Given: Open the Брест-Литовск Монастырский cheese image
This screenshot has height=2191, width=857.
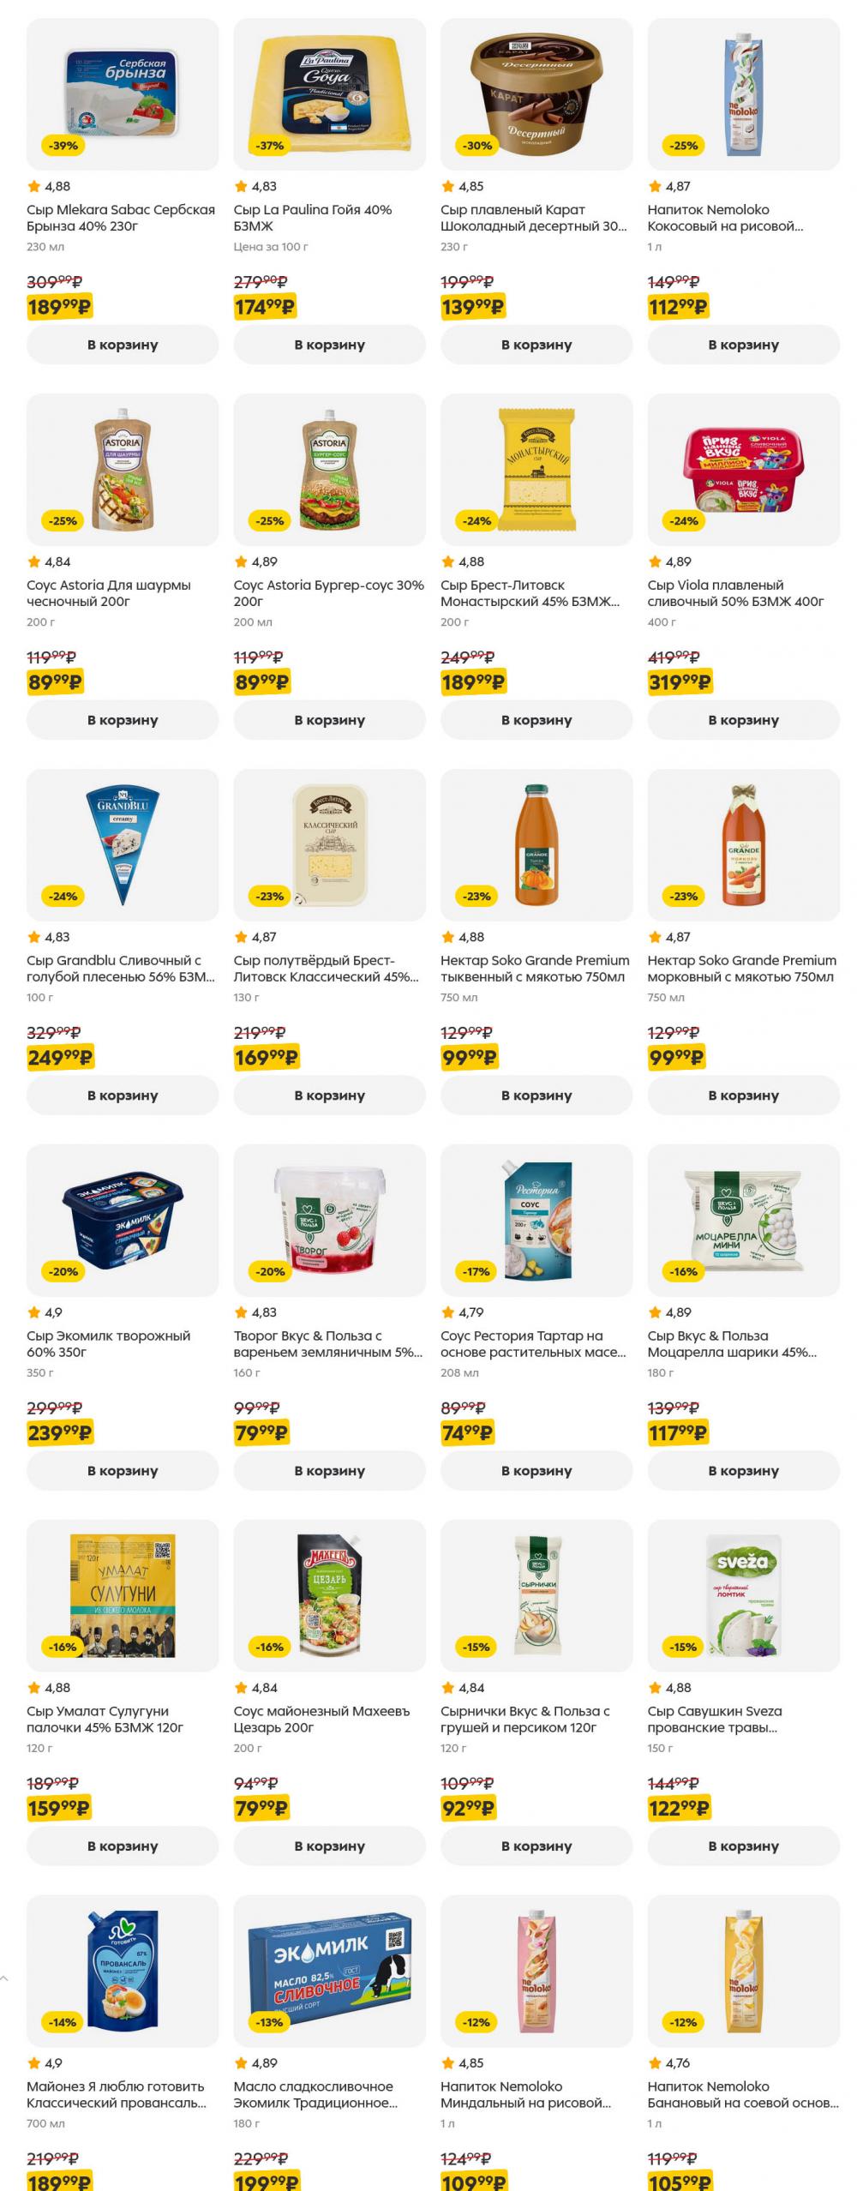Looking at the screenshot, I should pos(536,469).
